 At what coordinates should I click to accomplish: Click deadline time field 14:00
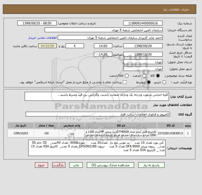[103, 46]
